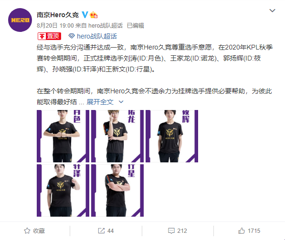Click the chevron next to 展开全文
This screenshot has height=240, width=285.
[x=121, y=102]
